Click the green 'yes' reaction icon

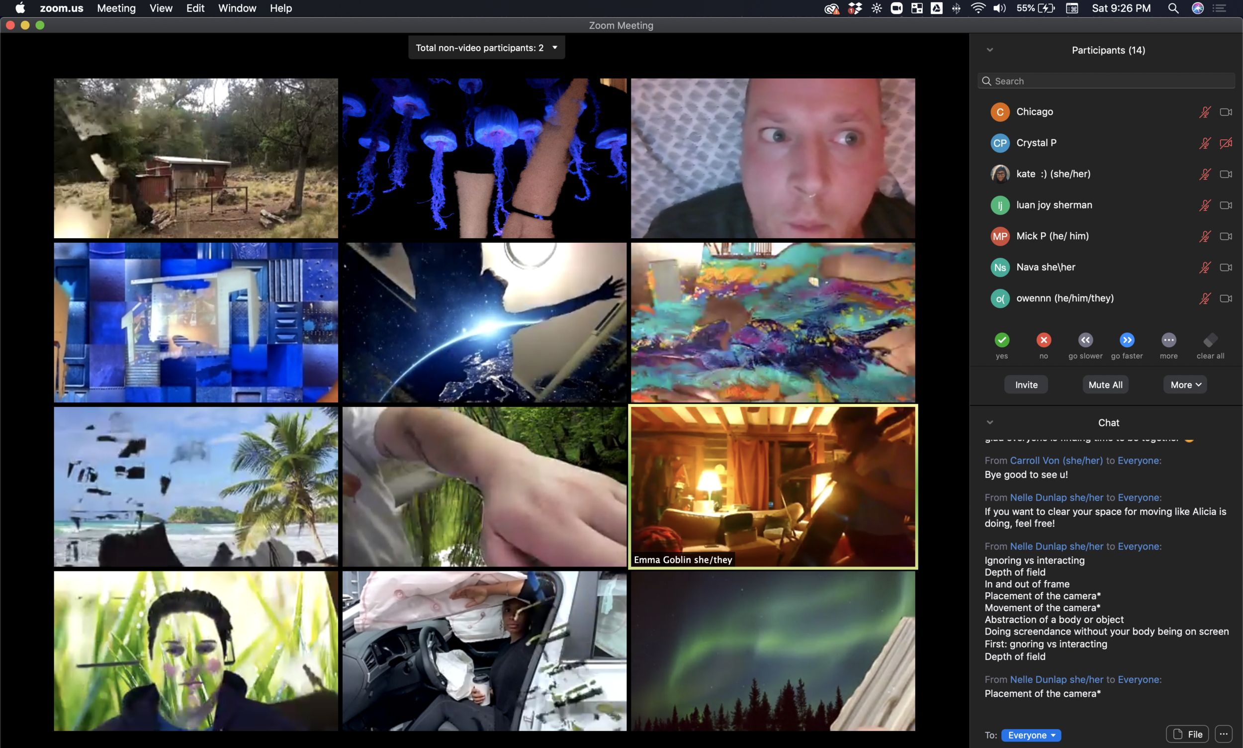click(x=1002, y=340)
